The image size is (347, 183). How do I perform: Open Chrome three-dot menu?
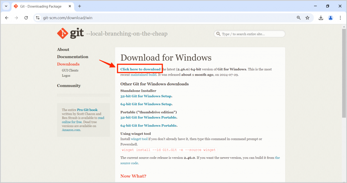tap(340, 18)
